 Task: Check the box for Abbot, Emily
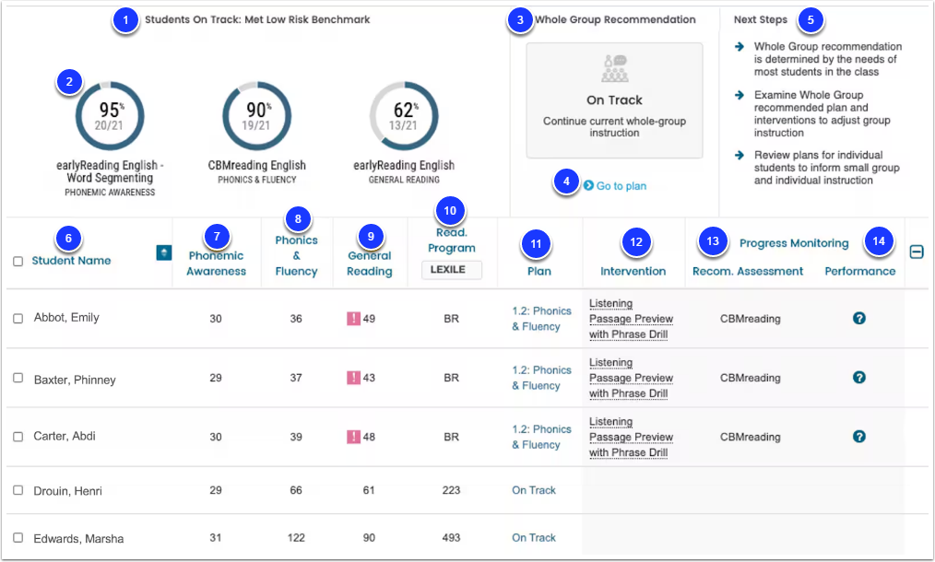point(18,318)
